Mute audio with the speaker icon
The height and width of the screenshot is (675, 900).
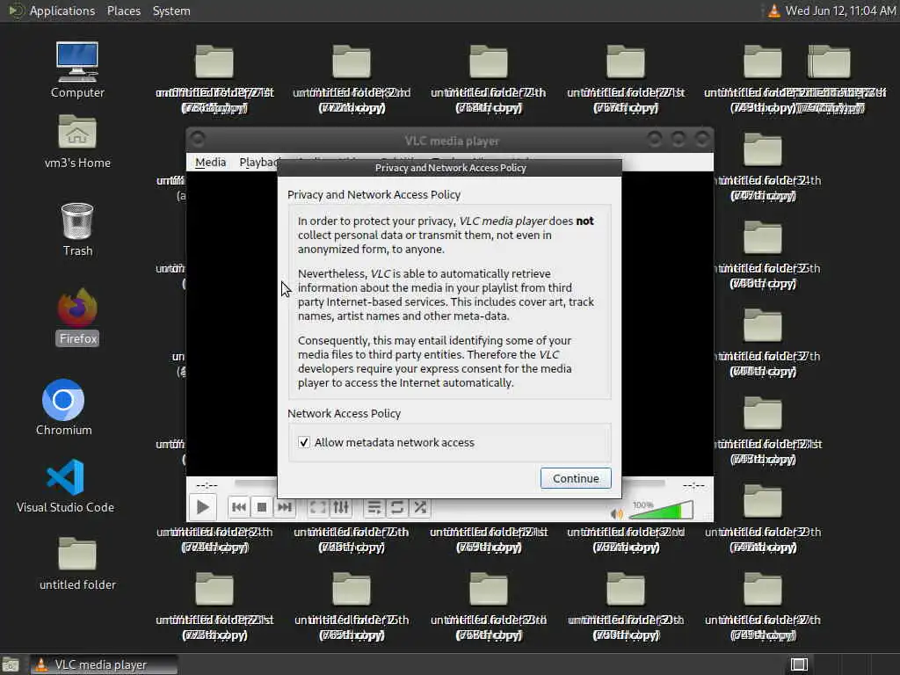[616, 513]
